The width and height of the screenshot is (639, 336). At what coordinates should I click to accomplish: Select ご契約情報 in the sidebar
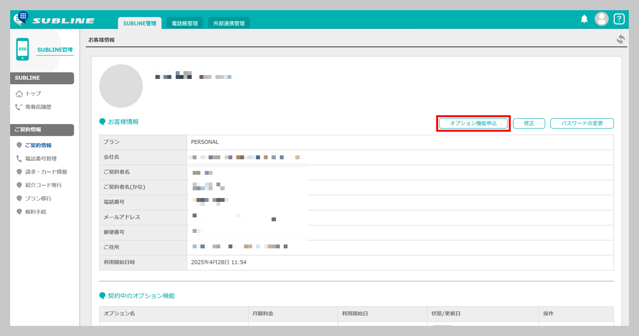[38, 145]
